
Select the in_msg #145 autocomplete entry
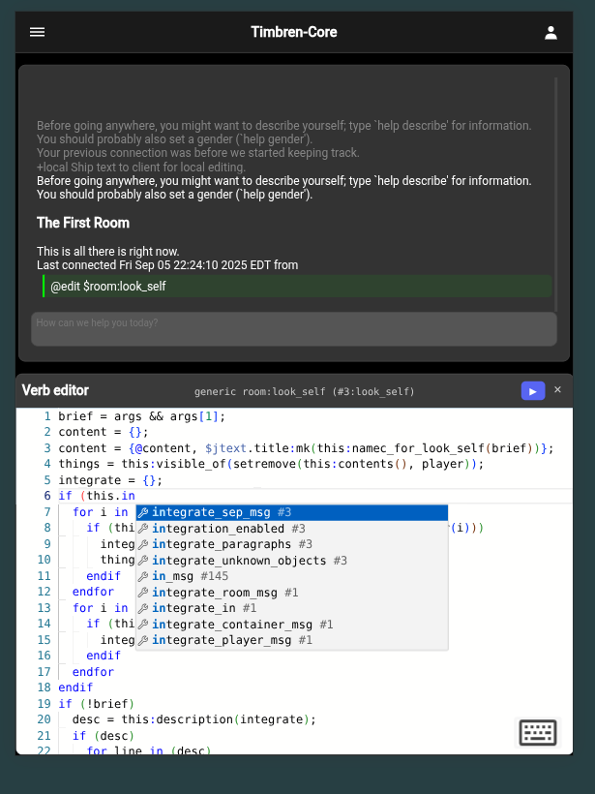point(193,576)
